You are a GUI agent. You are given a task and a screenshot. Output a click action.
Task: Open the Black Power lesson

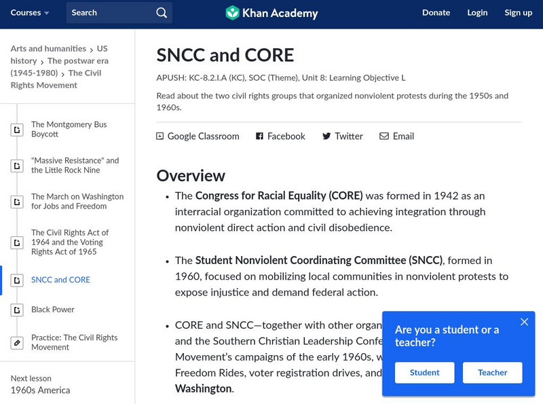53,310
